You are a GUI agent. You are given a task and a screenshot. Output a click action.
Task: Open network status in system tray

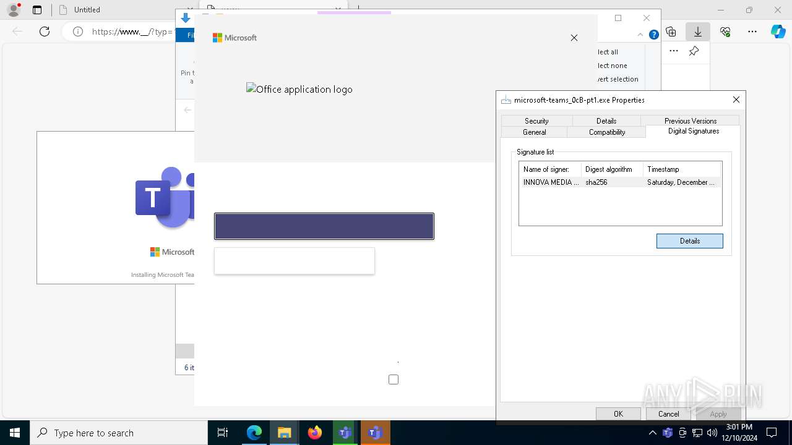click(697, 433)
